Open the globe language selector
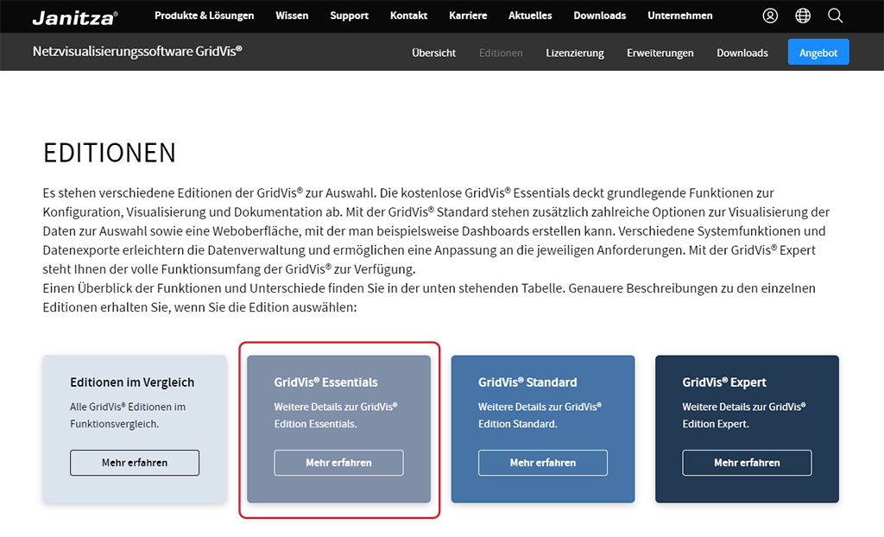 803,16
